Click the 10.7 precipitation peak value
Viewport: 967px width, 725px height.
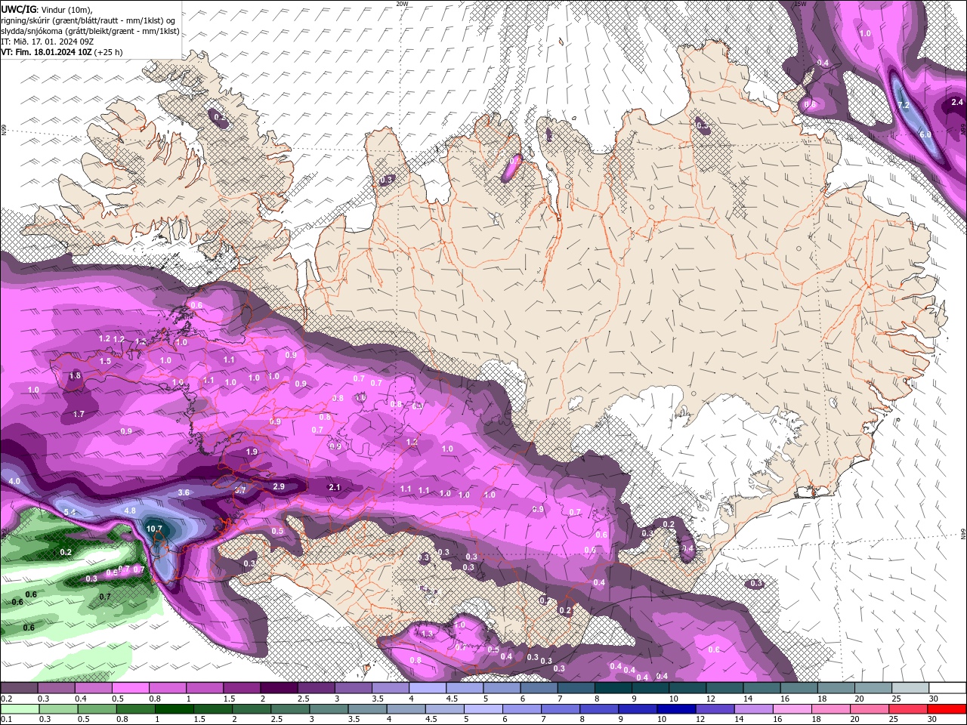(x=154, y=529)
